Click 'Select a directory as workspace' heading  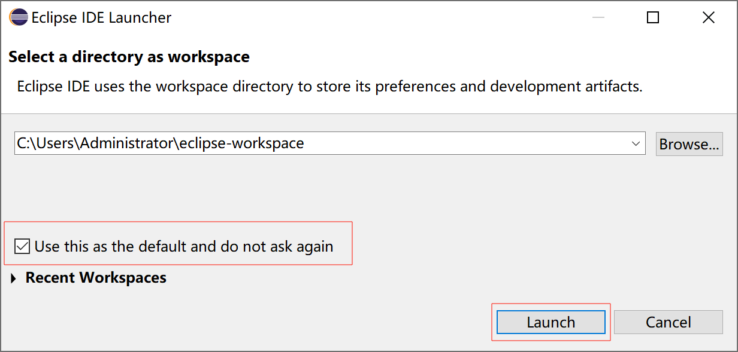click(x=129, y=57)
